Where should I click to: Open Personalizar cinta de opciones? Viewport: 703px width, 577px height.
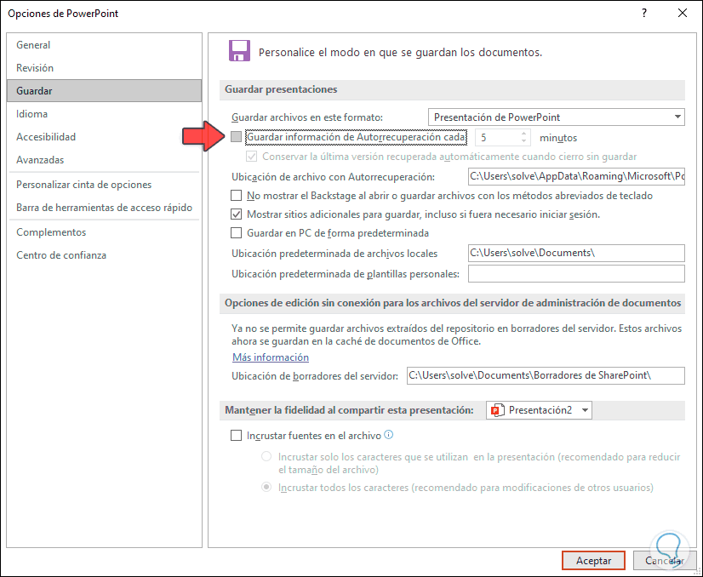click(105, 185)
